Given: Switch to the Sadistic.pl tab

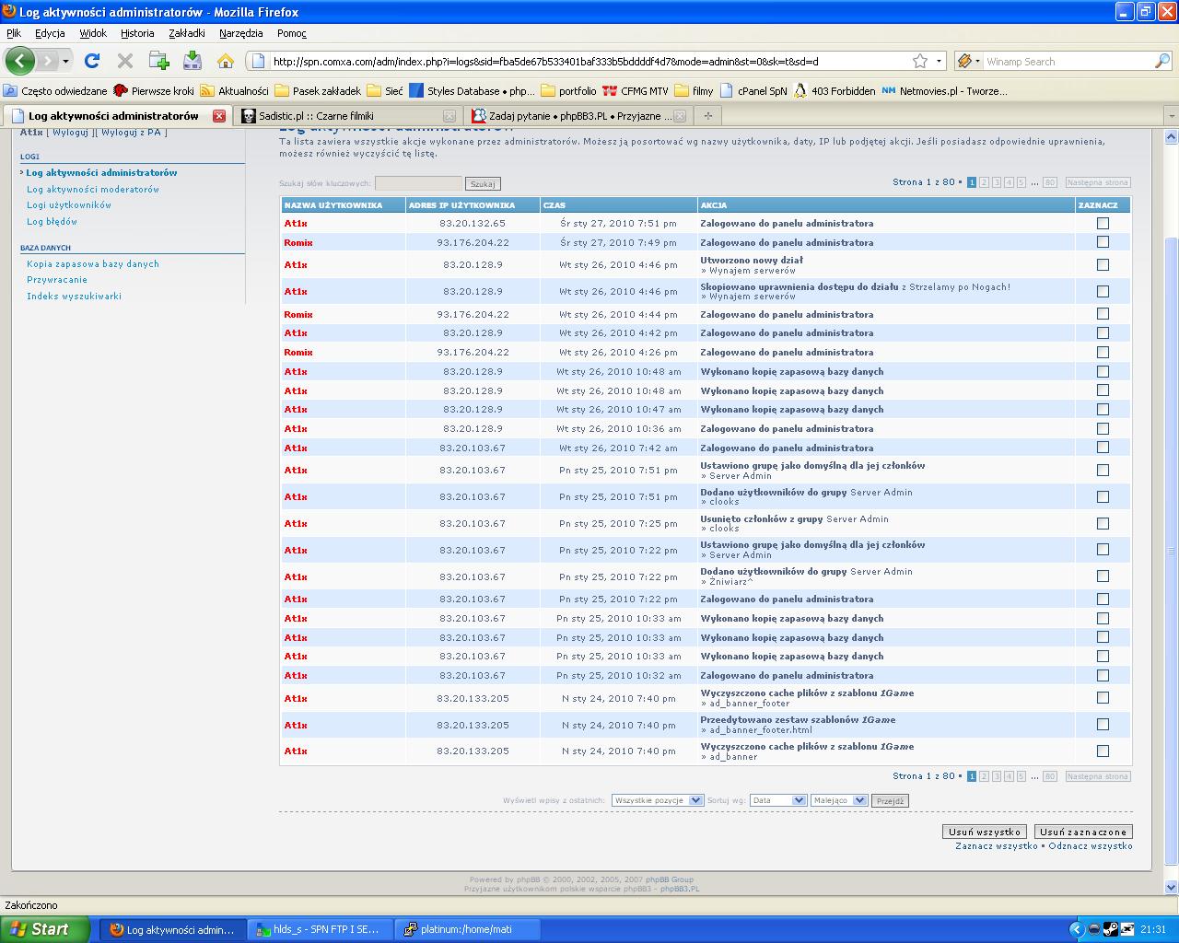Looking at the screenshot, I should (347, 116).
